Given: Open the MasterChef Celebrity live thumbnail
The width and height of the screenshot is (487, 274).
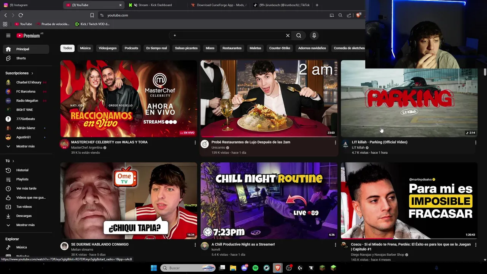Looking at the screenshot, I should tap(129, 99).
